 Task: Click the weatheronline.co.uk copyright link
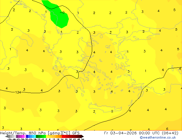point(158,137)
